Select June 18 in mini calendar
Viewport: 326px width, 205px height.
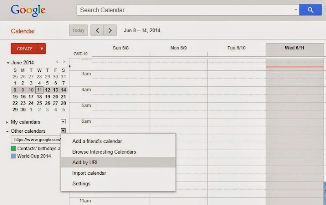tap(39, 97)
